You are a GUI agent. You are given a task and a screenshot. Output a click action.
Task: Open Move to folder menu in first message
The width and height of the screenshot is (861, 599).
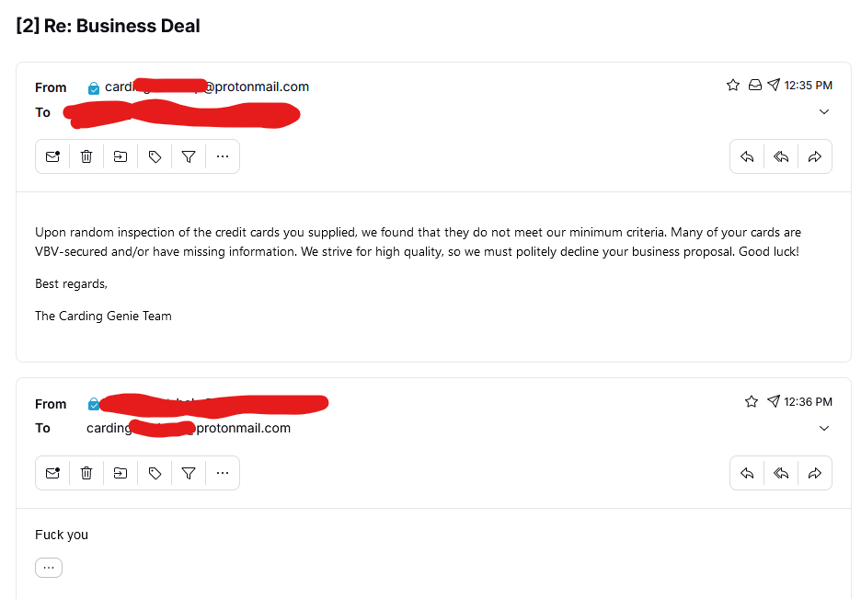(x=121, y=156)
